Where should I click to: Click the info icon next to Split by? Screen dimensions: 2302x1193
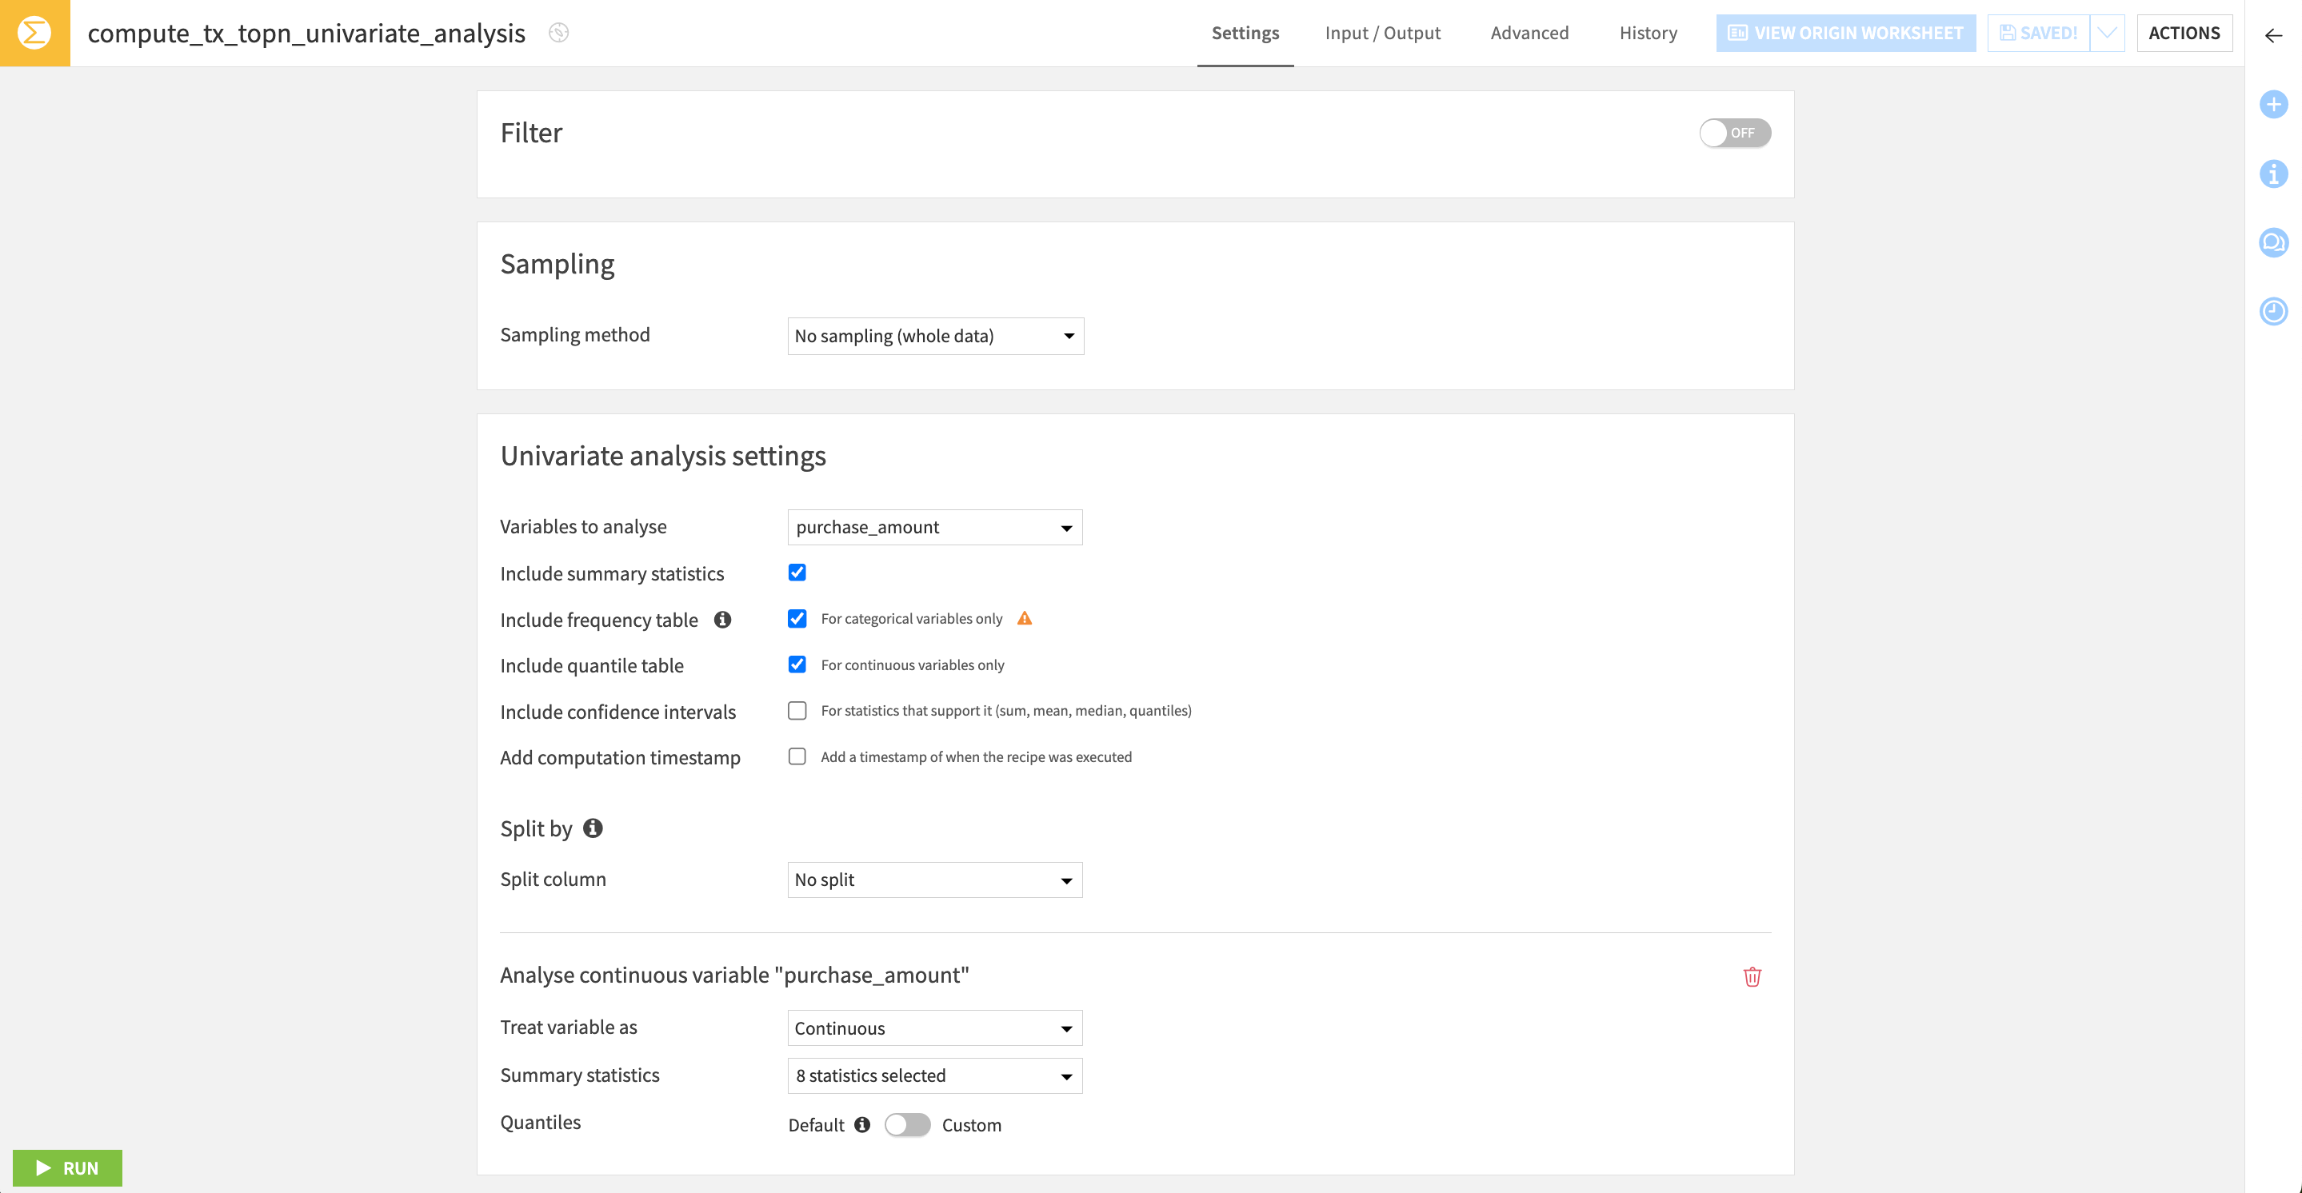pyautogui.click(x=592, y=828)
